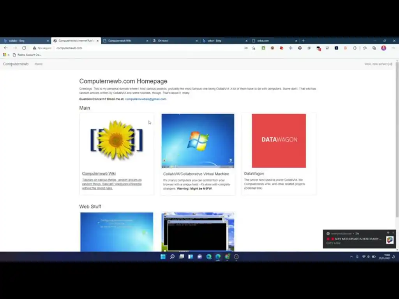This screenshot has height=299, width=399.
Task: Click the page vertical scrollbar
Action: pyautogui.click(x=397, y=140)
